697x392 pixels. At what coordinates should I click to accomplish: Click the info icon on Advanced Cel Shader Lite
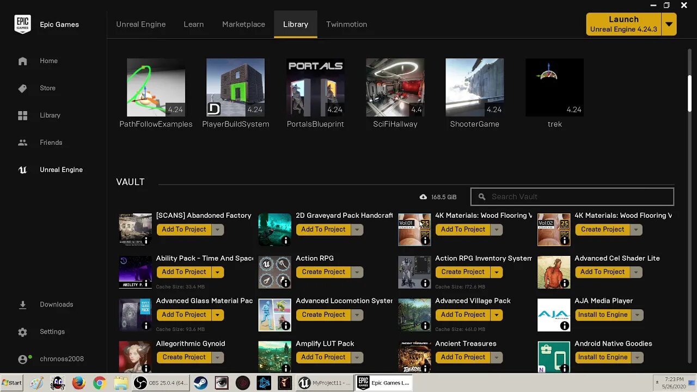click(x=565, y=283)
